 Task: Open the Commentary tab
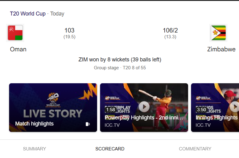(195, 149)
